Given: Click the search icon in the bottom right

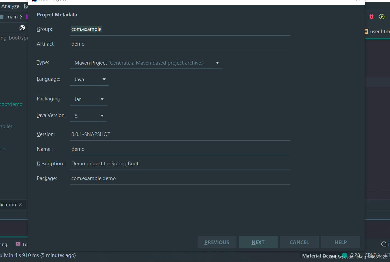Looking at the screenshot, I should click(384, 244).
